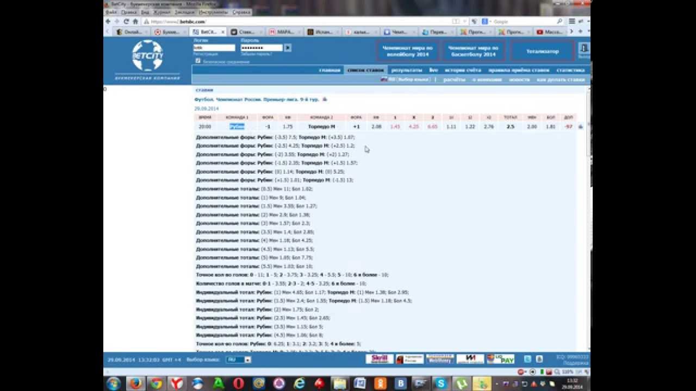
Task: Select Рубин odds 1.75 handicap cell
Action: (x=288, y=127)
